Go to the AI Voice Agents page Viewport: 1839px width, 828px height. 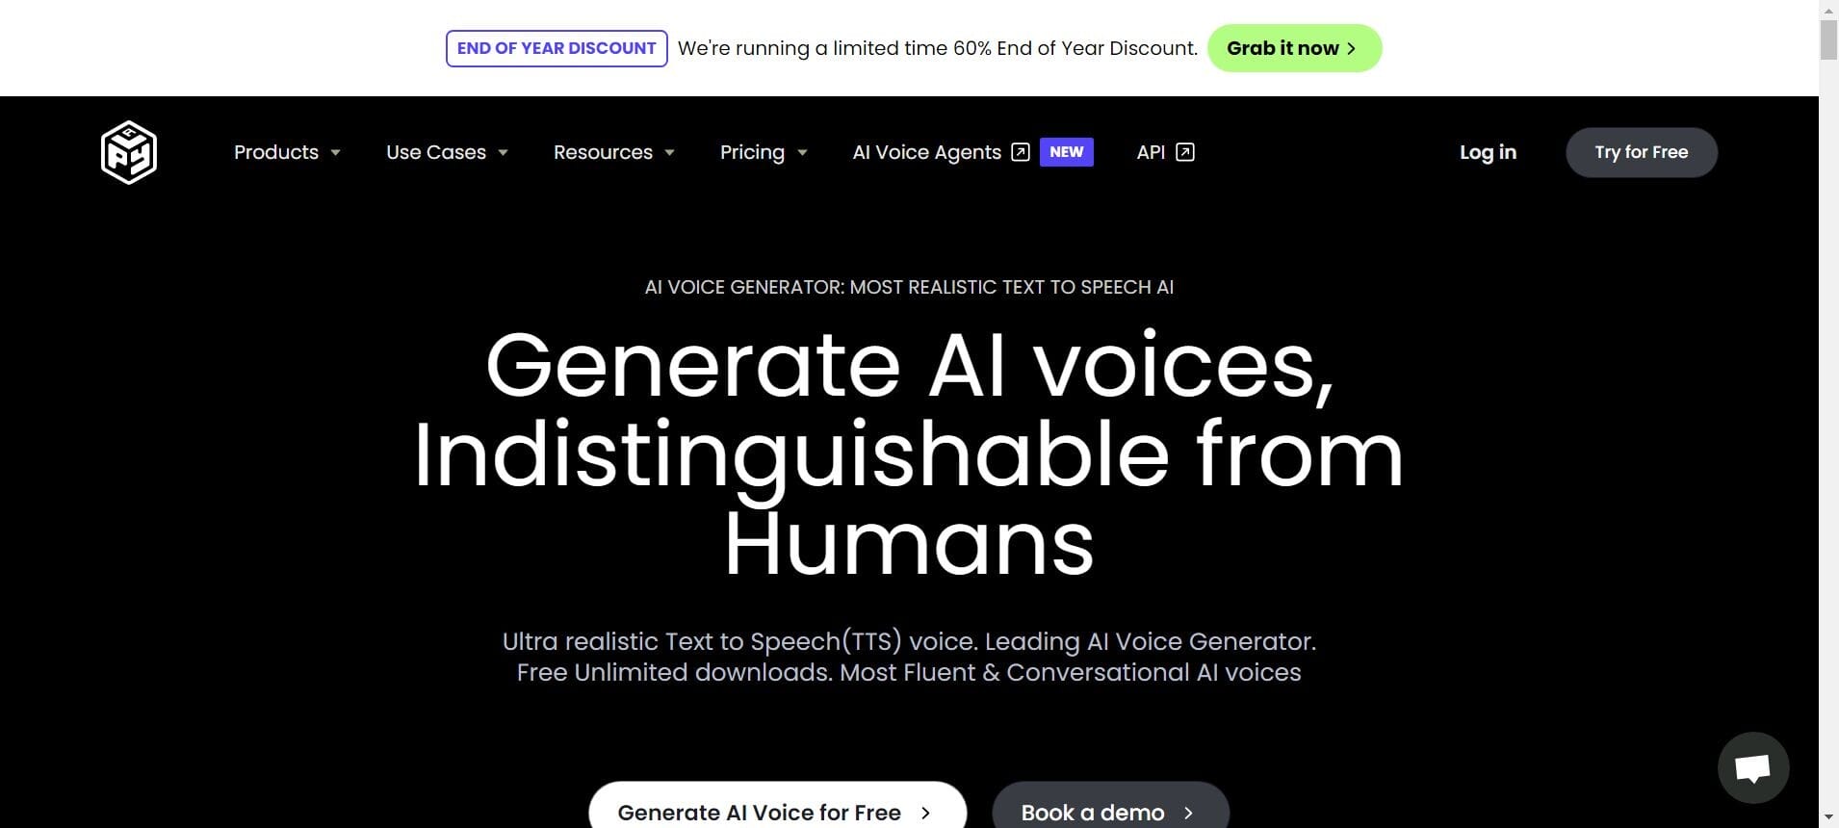926,152
